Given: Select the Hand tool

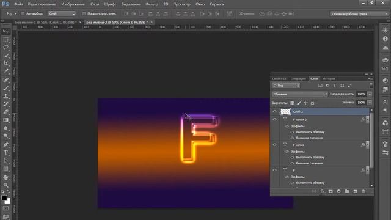Looking at the screenshot, I should [5, 177].
